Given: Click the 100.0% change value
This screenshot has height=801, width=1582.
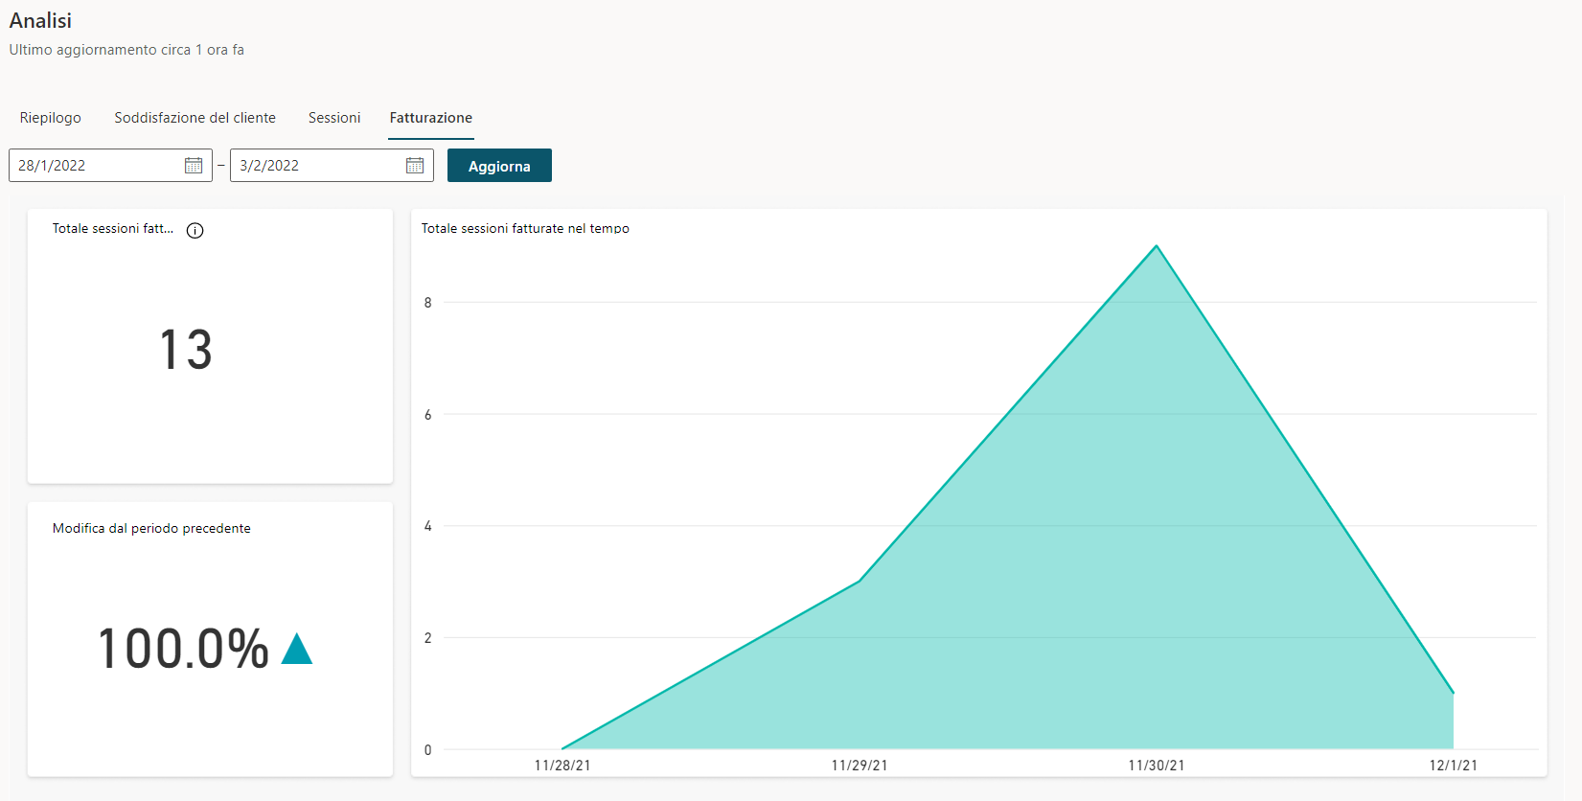Looking at the screenshot, I should (x=184, y=650).
